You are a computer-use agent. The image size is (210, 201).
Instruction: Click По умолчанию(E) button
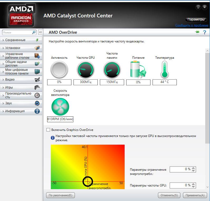(x=60, y=195)
